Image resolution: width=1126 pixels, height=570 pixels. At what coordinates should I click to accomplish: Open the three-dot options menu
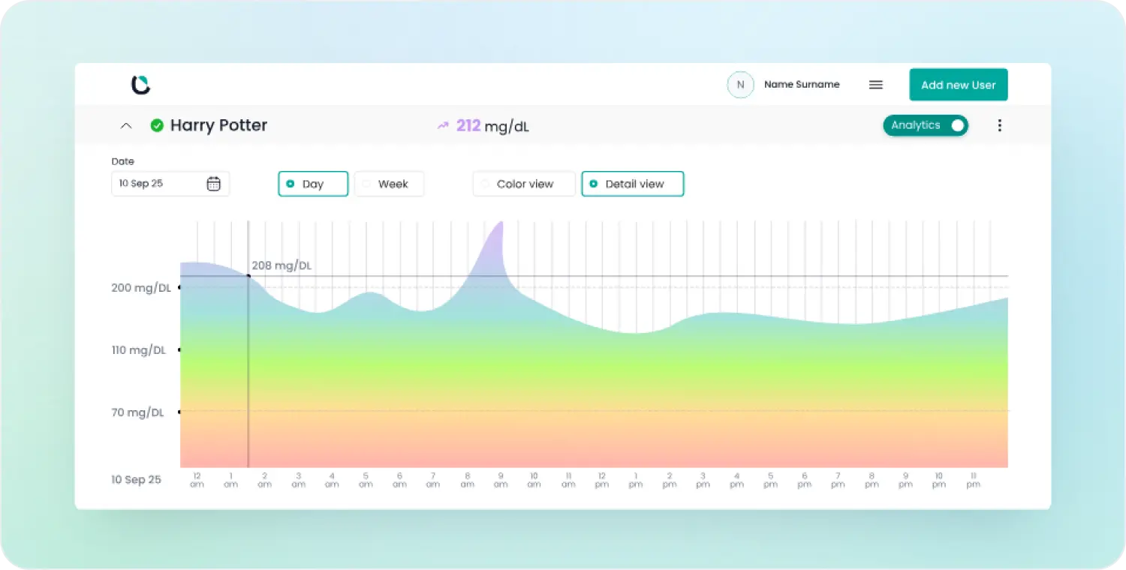click(x=999, y=126)
